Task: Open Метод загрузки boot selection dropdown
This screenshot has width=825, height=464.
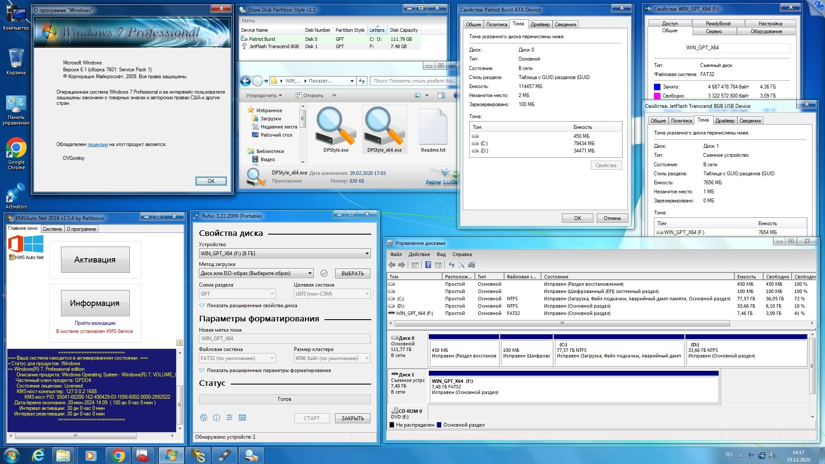Action: (x=256, y=273)
